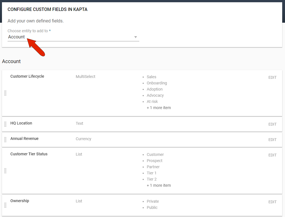
Task: Click the drag handle beside Customer Lifecycle
Action: pos(5,93)
